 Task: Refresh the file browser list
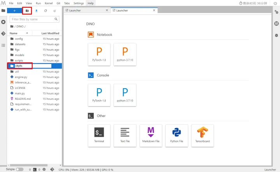(x=45, y=11)
